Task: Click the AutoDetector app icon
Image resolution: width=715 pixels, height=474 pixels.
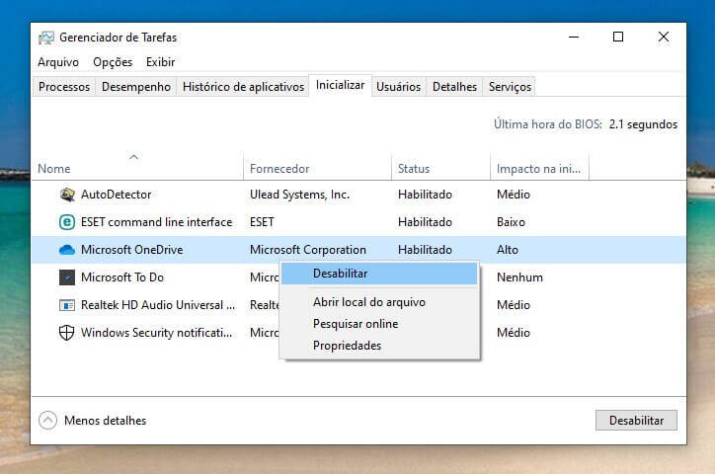Action: click(x=67, y=195)
